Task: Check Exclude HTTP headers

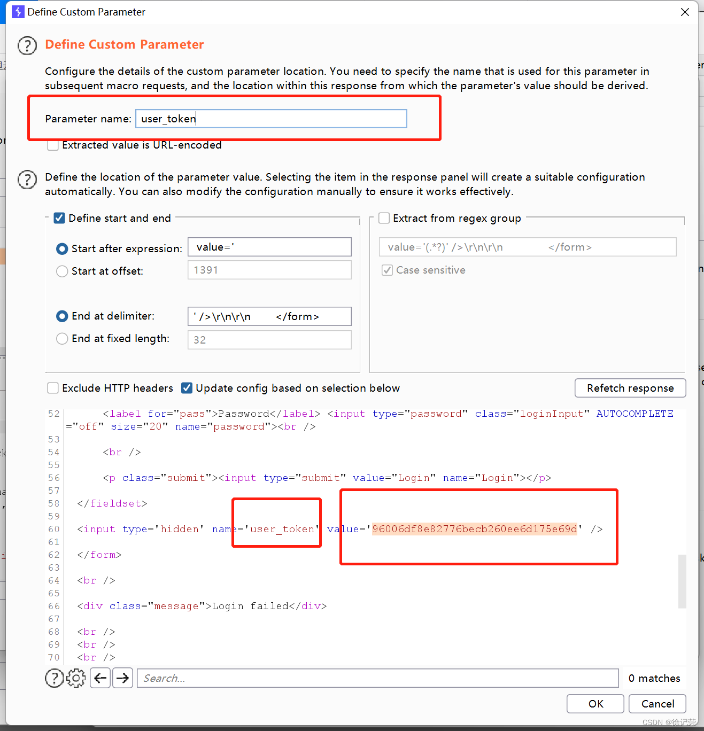Action: (53, 388)
